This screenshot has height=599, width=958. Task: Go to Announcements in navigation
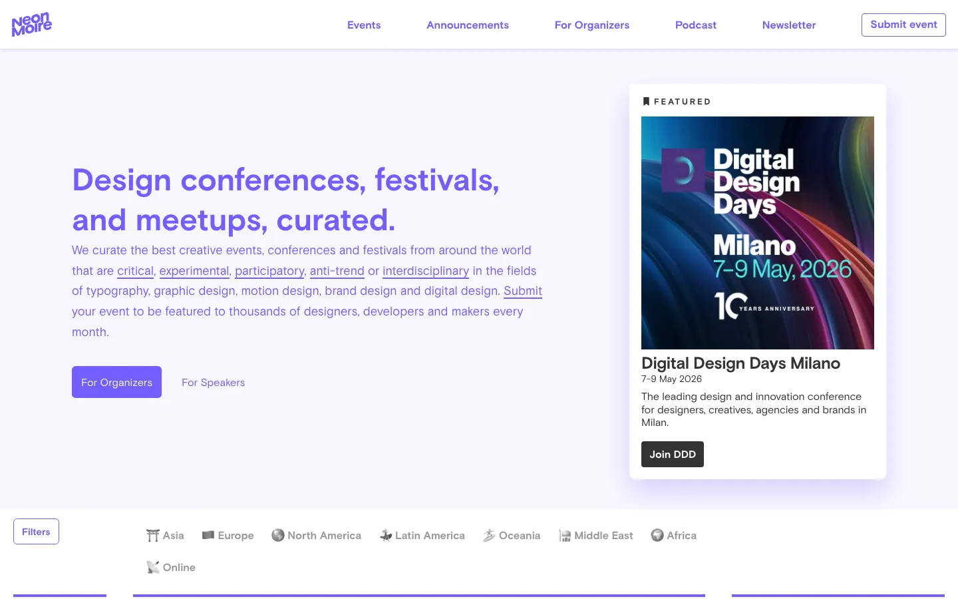[x=468, y=25]
